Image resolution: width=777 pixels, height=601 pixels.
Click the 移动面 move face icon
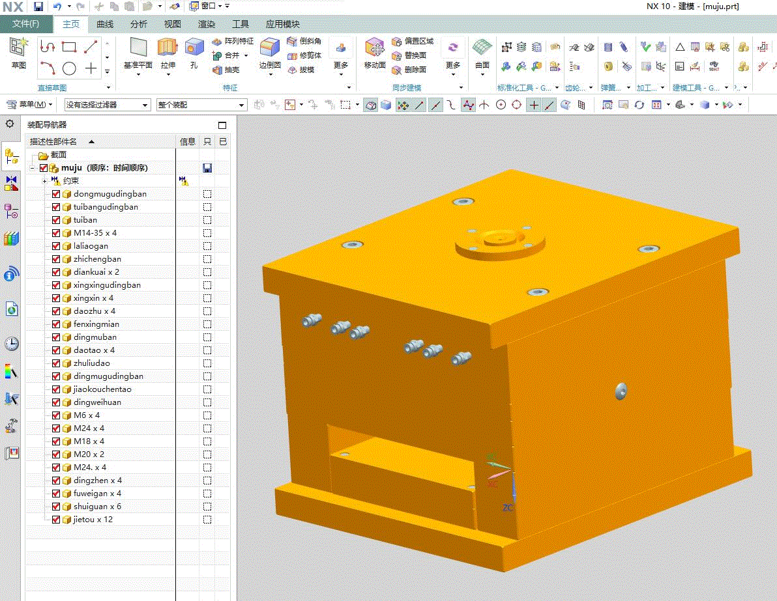click(375, 48)
